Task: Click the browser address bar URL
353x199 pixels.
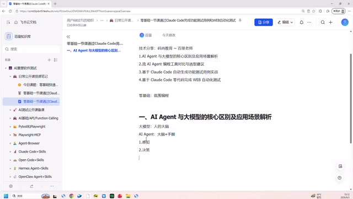Action: (x=75, y=11)
